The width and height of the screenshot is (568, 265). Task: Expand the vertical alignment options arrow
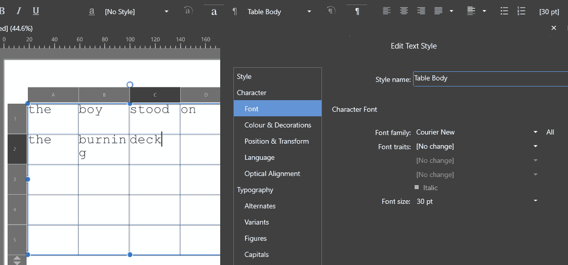point(484,11)
